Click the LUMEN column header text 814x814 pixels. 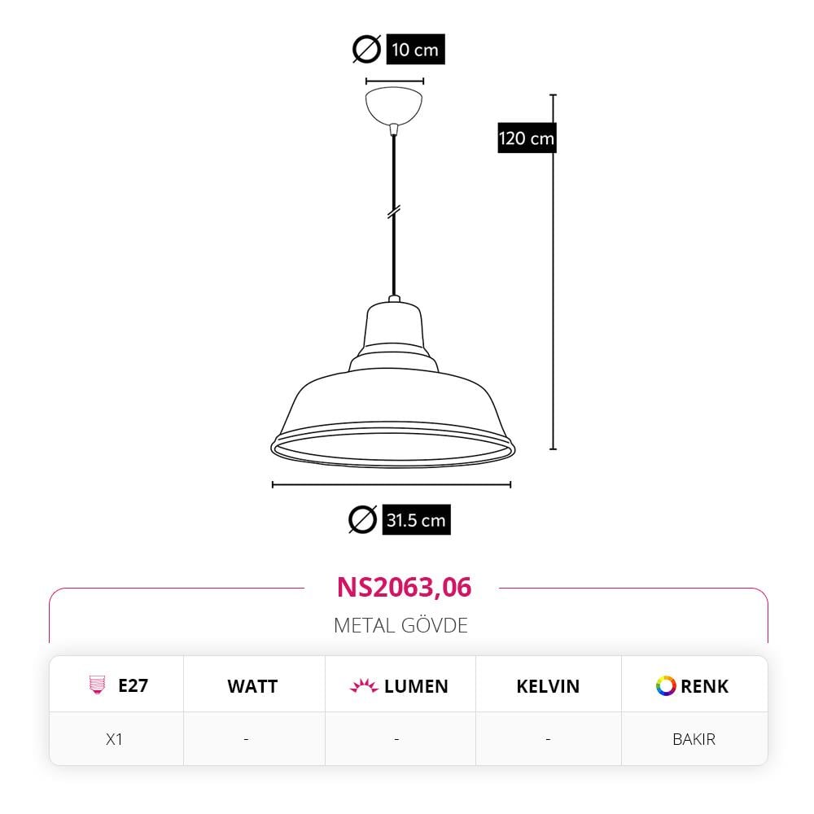[416, 686]
